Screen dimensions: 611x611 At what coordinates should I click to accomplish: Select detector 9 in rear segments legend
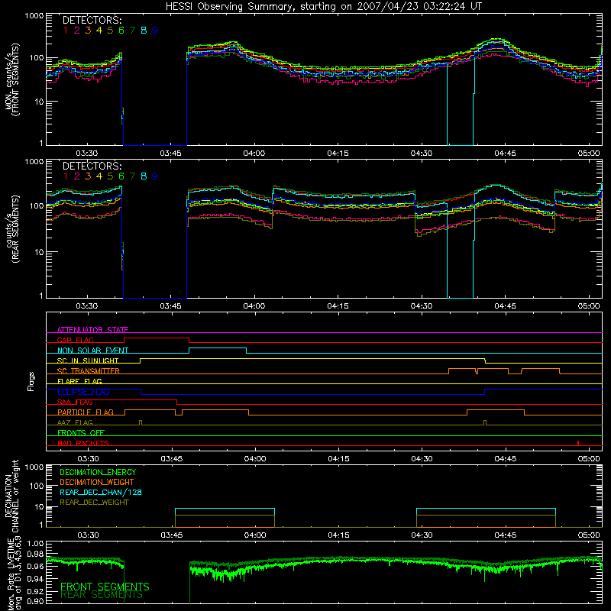(x=155, y=176)
